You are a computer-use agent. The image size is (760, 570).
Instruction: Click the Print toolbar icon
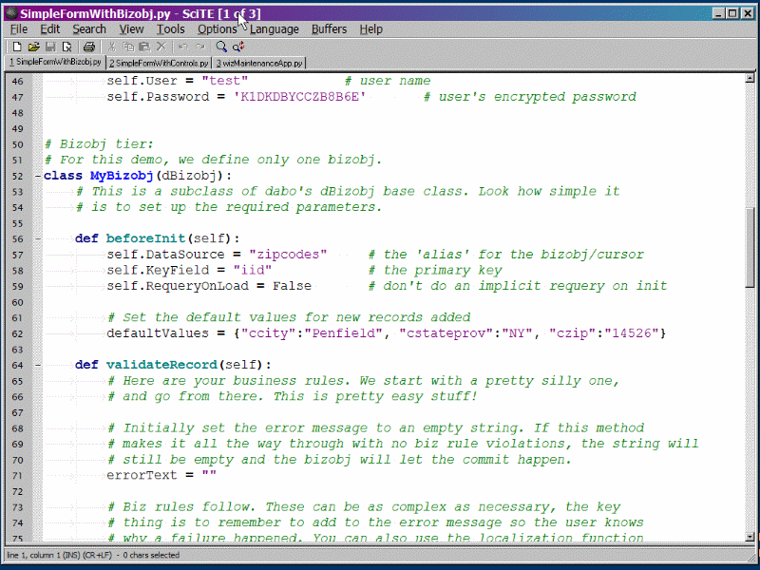click(x=88, y=47)
